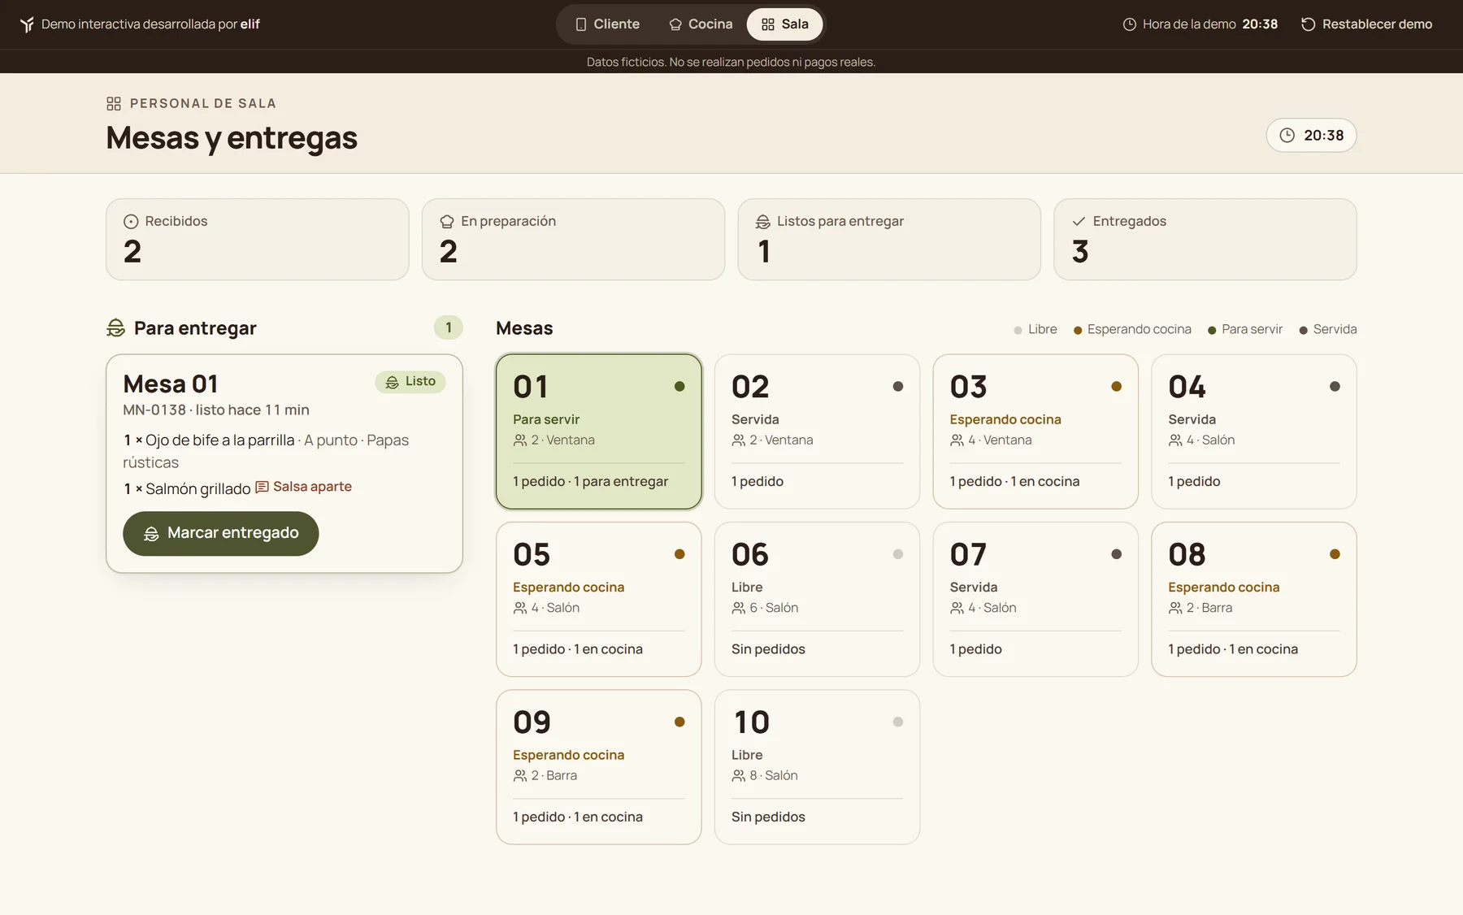Switch to the Cocina tab

(x=701, y=24)
